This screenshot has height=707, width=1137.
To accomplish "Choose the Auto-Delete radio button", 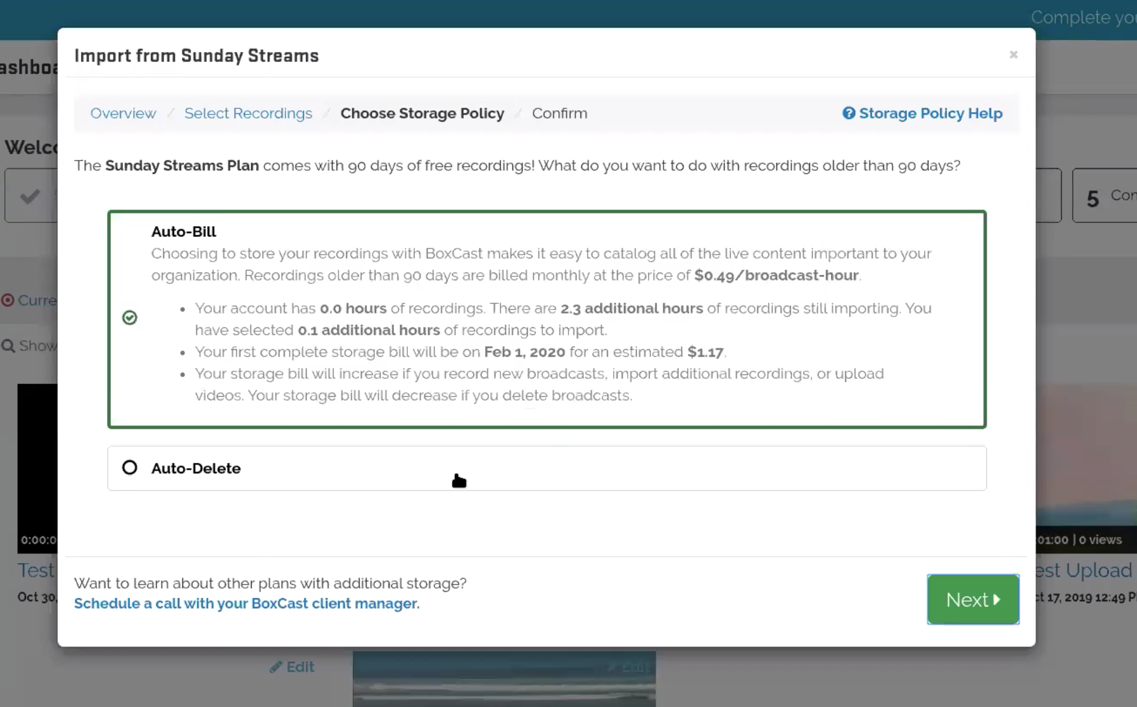I will point(129,468).
